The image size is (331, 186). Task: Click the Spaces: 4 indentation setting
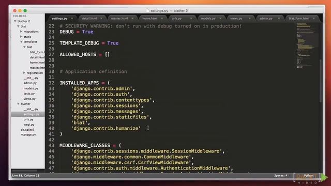281,176
